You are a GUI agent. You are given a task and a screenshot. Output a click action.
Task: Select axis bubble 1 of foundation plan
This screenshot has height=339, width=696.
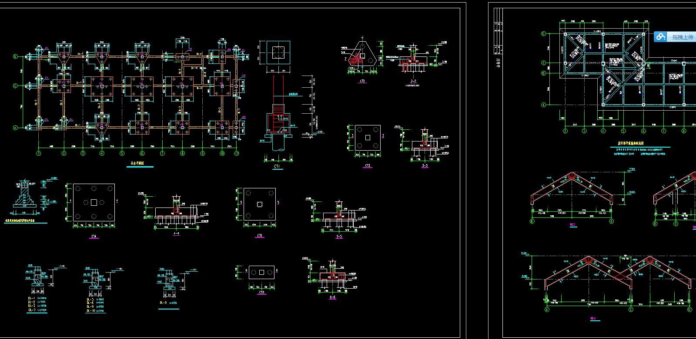coord(39,153)
